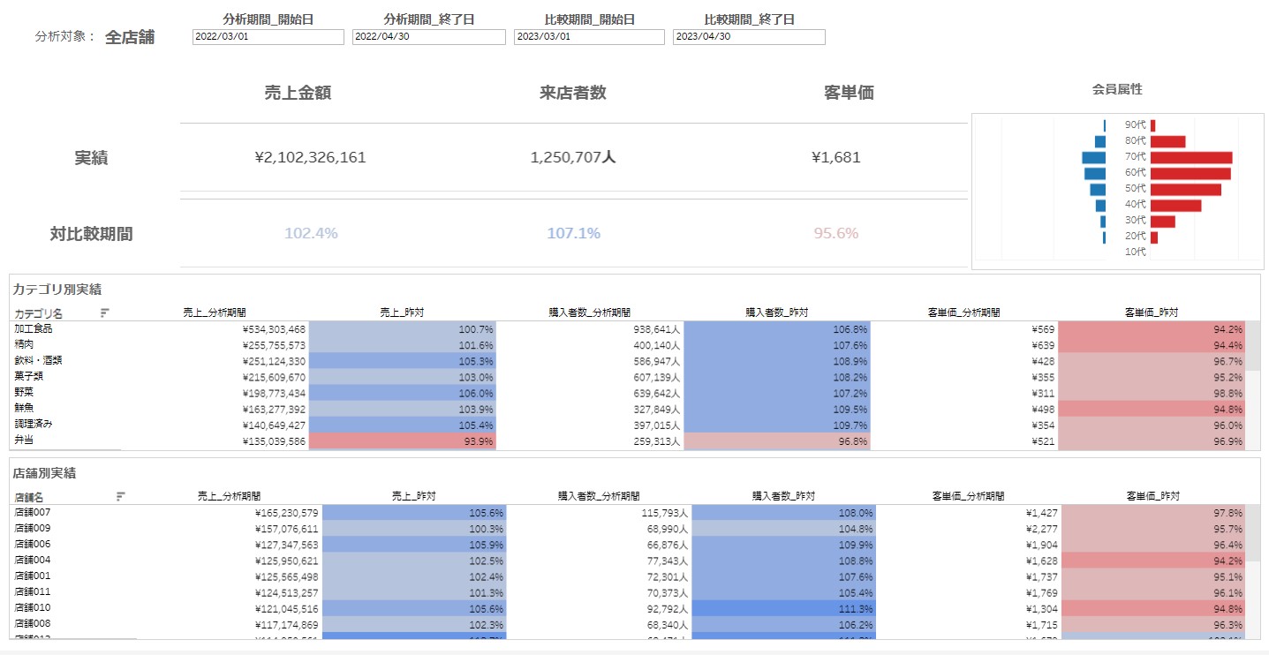The height and width of the screenshot is (655, 1269).
Task: Click the 客単価 comparison 95.6% value
Action: tap(835, 234)
